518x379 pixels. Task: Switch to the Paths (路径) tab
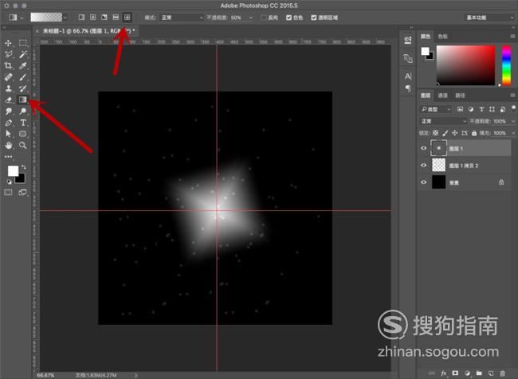pos(460,96)
